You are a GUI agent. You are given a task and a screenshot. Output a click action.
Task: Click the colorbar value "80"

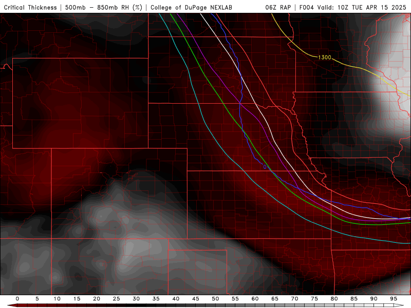click(x=334, y=299)
